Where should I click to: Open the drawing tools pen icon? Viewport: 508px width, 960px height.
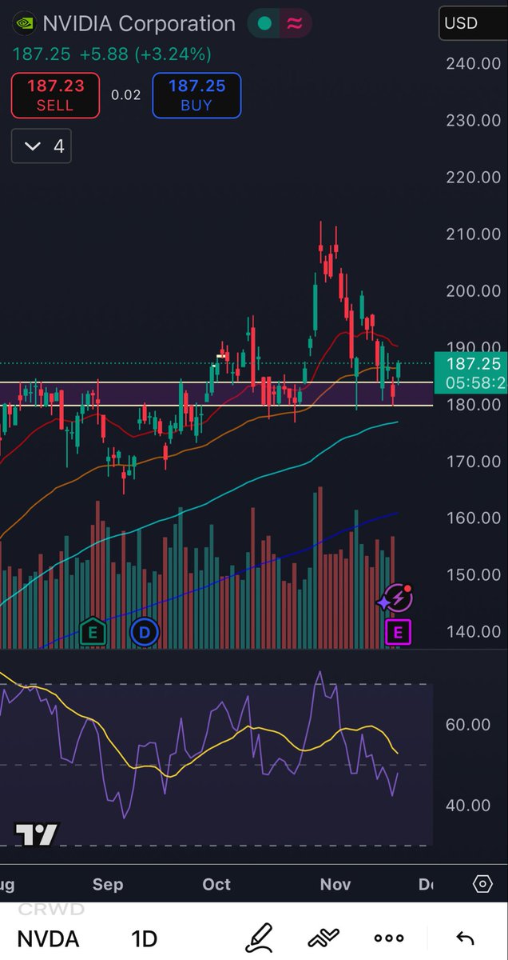(260, 938)
